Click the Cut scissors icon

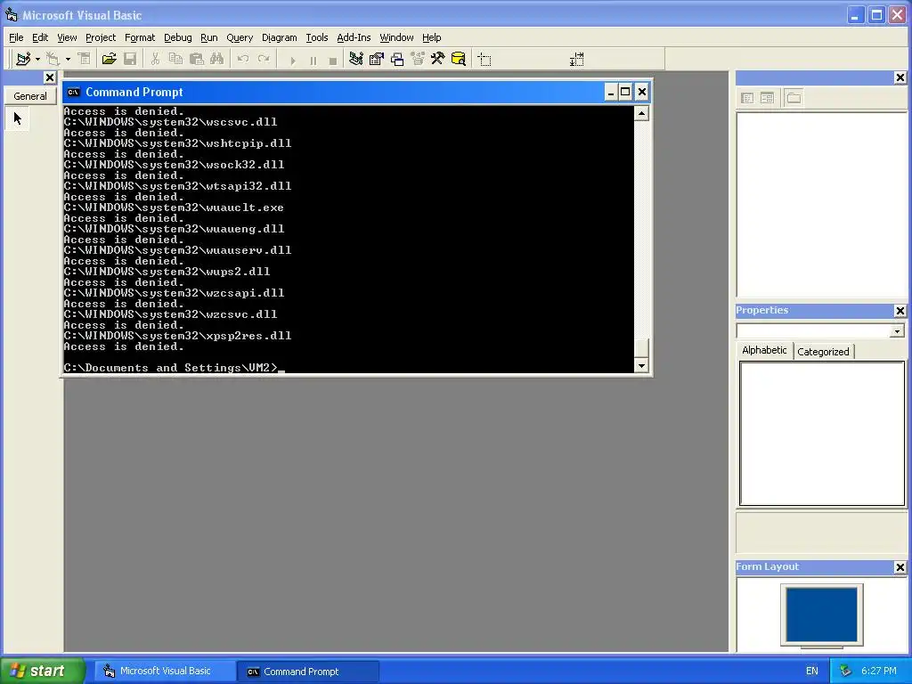[155, 59]
